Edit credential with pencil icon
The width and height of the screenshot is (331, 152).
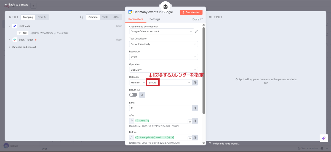tap(197, 31)
